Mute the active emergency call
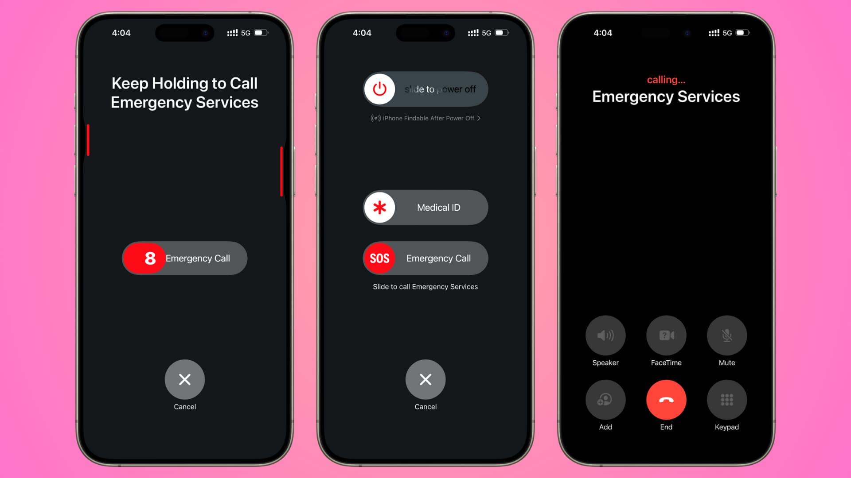Image resolution: width=851 pixels, height=478 pixels. click(x=726, y=335)
